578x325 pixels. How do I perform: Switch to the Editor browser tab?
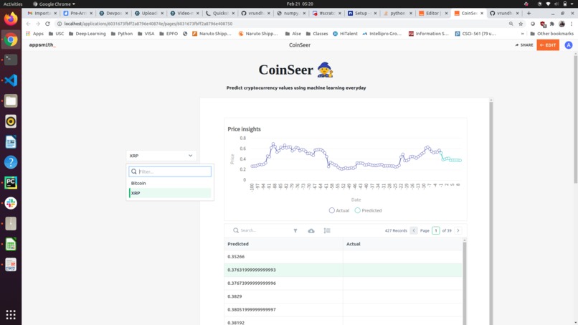(432, 14)
